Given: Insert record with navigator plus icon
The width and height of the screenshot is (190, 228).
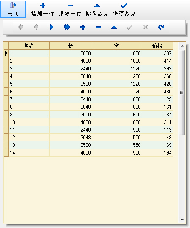Looking at the screenshot, I should pyautogui.click(x=83, y=27).
